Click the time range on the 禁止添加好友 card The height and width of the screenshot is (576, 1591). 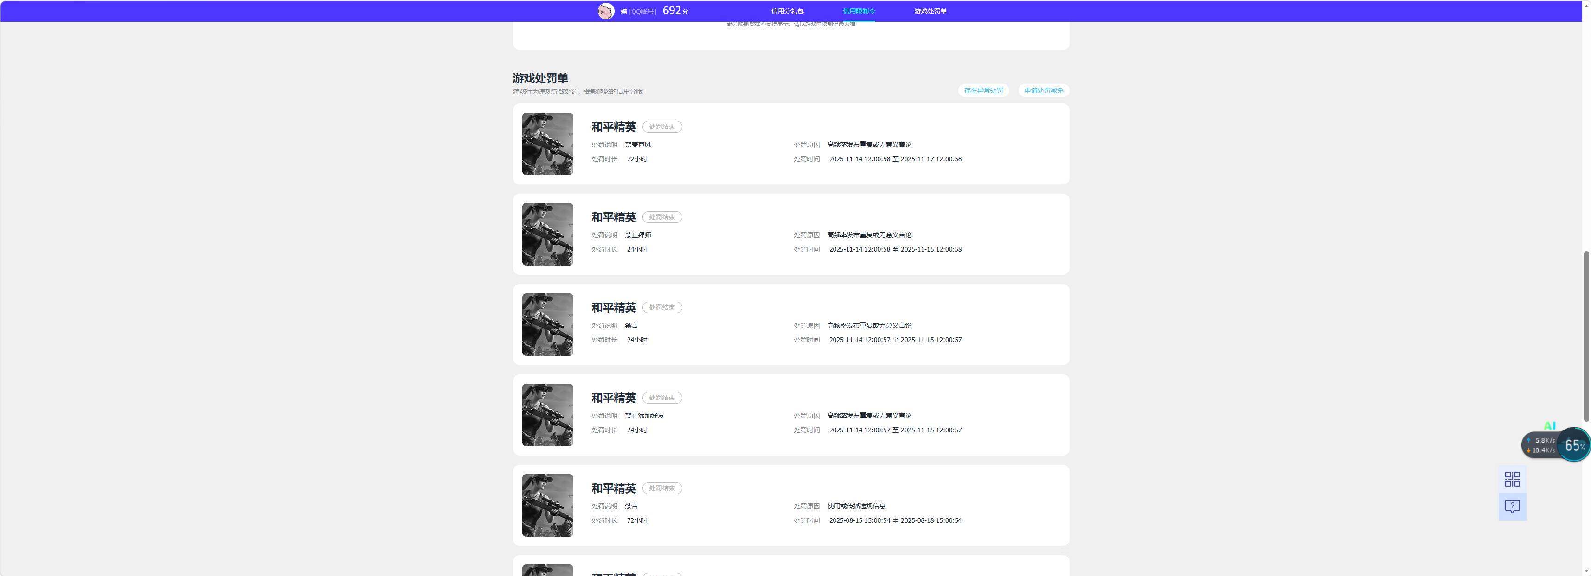click(895, 430)
